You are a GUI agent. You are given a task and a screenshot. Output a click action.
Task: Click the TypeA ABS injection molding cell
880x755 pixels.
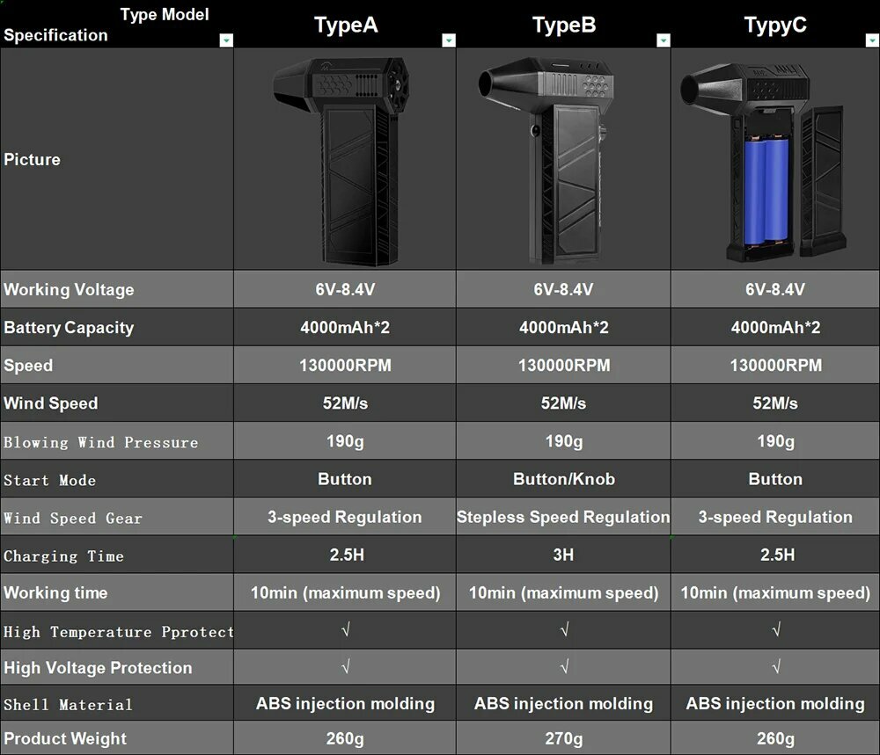tap(345, 703)
